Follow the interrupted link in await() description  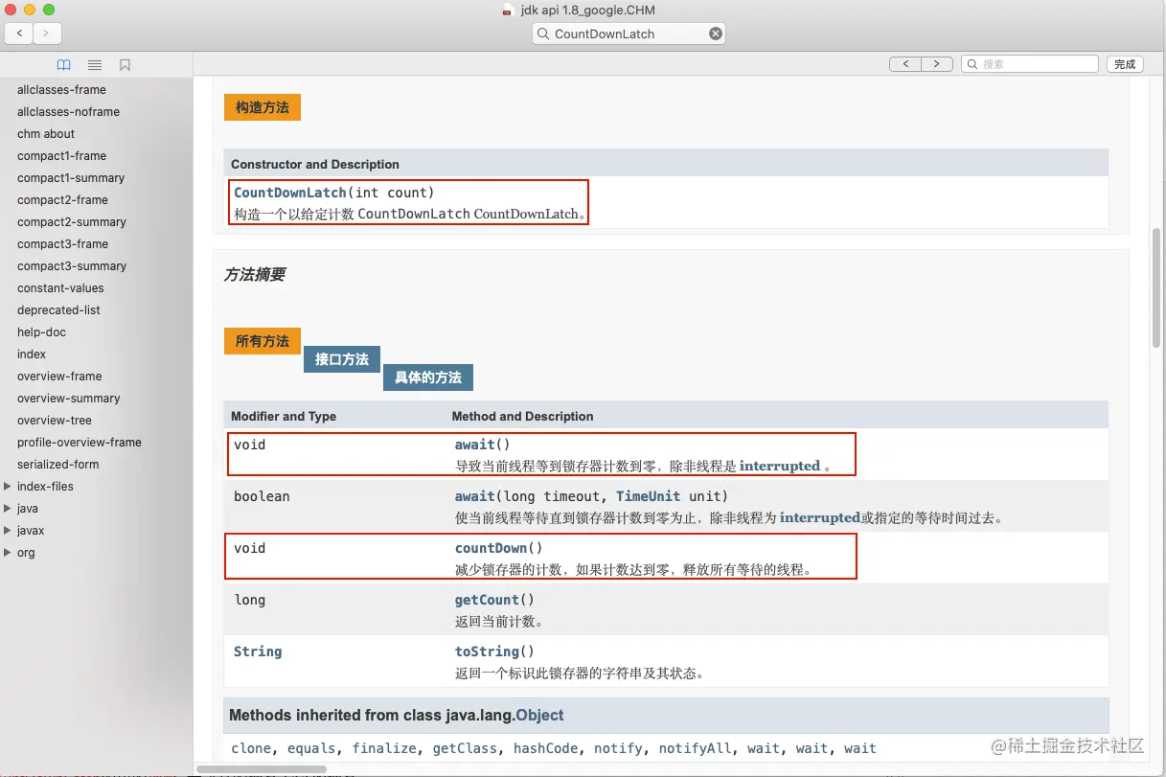point(780,467)
